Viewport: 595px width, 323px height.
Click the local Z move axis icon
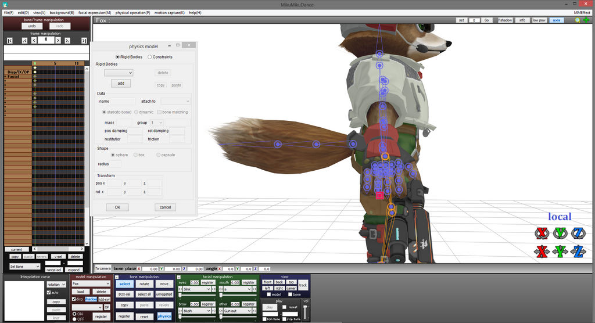(578, 252)
